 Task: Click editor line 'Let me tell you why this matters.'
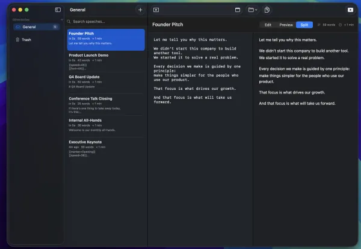[190, 40]
